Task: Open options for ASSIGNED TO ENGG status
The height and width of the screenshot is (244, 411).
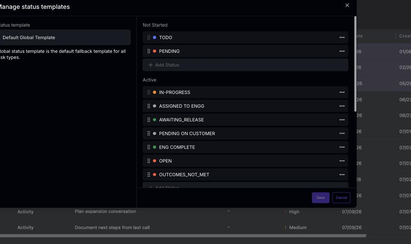Action: click(342, 106)
